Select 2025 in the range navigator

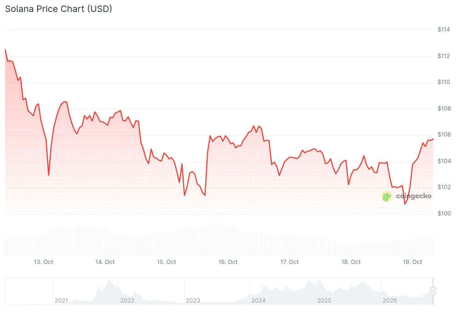[324, 301]
